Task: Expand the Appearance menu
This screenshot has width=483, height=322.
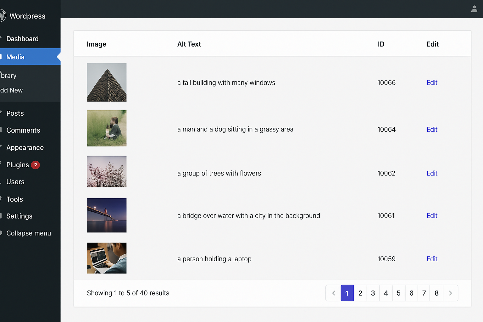Action: 25,148
